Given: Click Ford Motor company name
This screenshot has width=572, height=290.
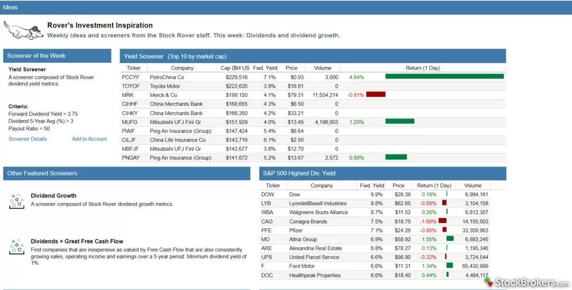Looking at the screenshot, I should [301, 266].
